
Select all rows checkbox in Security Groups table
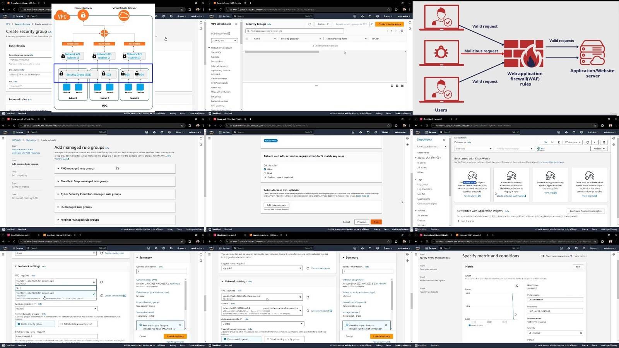(247, 39)
